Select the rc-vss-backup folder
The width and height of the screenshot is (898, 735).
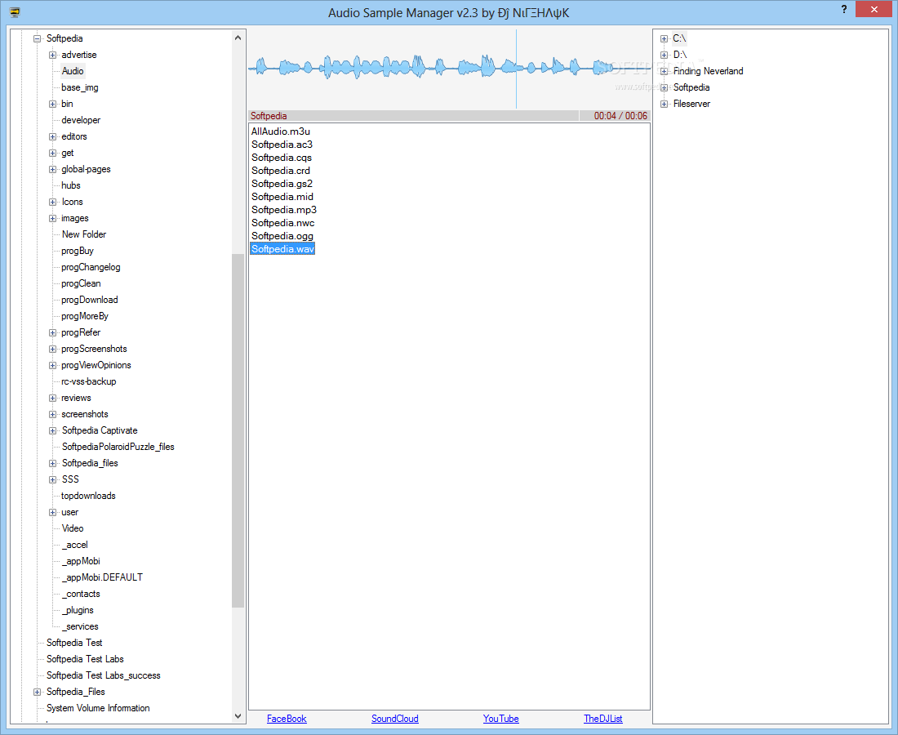(89, 381)
